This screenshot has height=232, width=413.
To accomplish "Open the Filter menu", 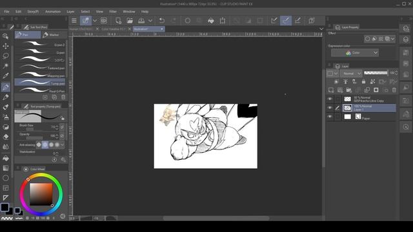I will click(113, 12).
